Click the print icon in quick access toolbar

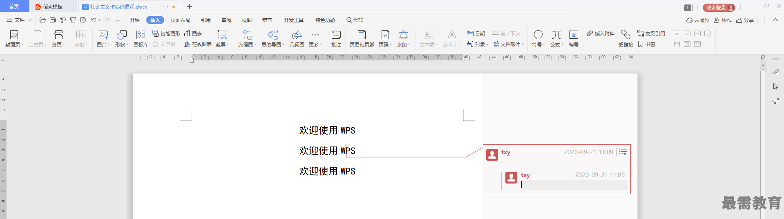73,20
